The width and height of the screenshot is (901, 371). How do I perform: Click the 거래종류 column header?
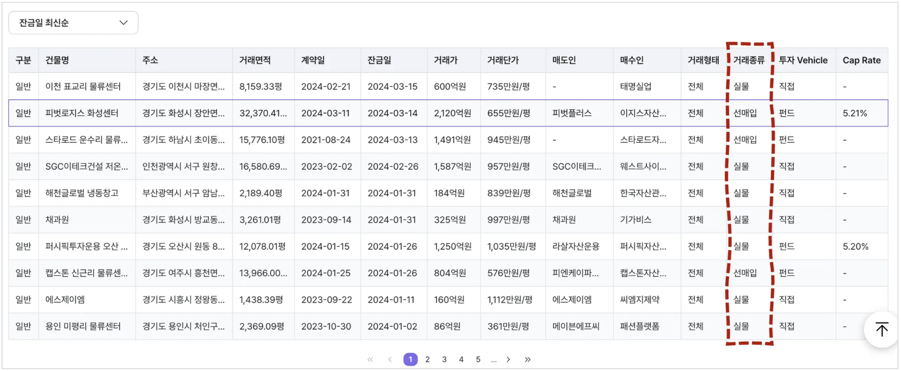pos(749,60)
